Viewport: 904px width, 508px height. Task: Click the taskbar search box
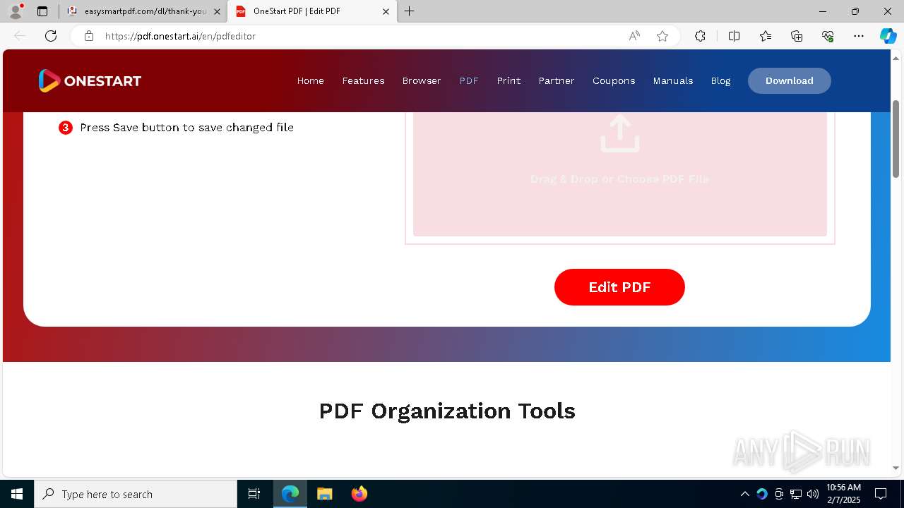(136, 494)
